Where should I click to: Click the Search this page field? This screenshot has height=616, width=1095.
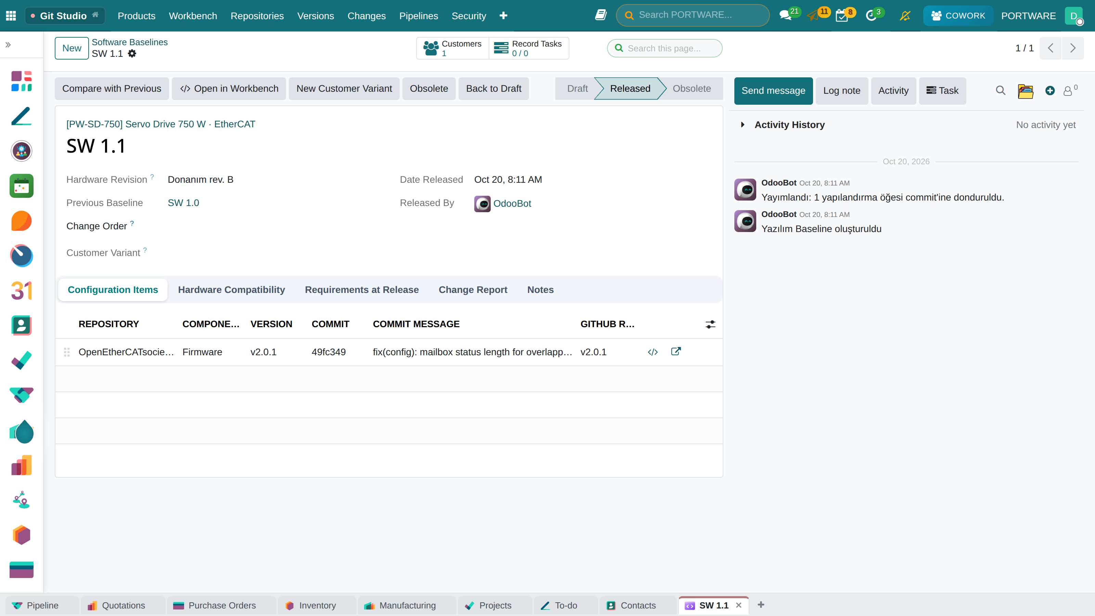click(665, 48)
